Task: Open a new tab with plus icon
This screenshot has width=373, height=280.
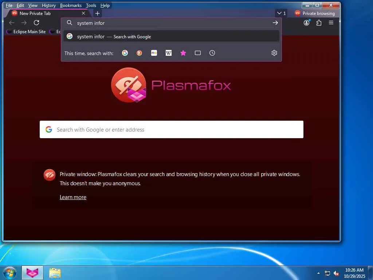Action: 98,13
